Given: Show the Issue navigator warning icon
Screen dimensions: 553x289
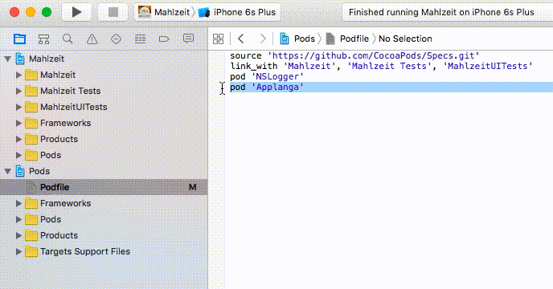Looking at the screenshot, I should [x=92, y=39].
